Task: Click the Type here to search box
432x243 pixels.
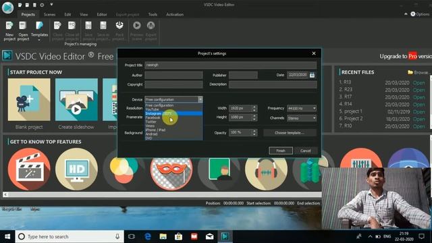Action: click(70, 236)
